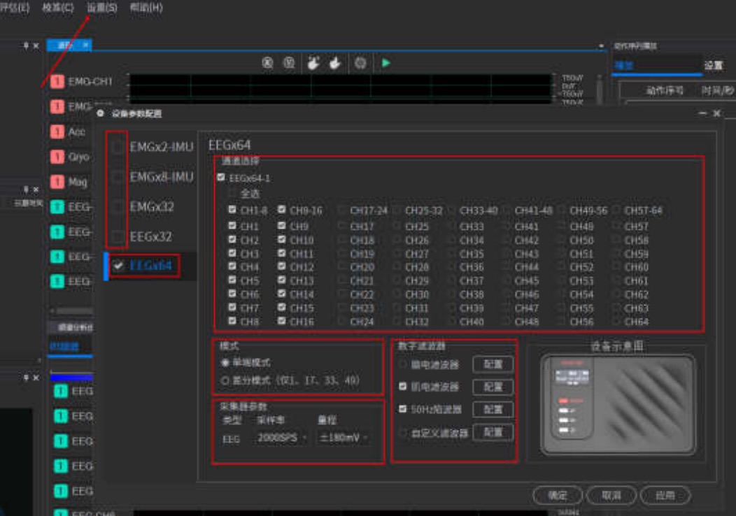Screen dimensions: 736x516
Task: Click the X-axis scale icon in the waveform toolbar
Action: [x=267, y=63]
